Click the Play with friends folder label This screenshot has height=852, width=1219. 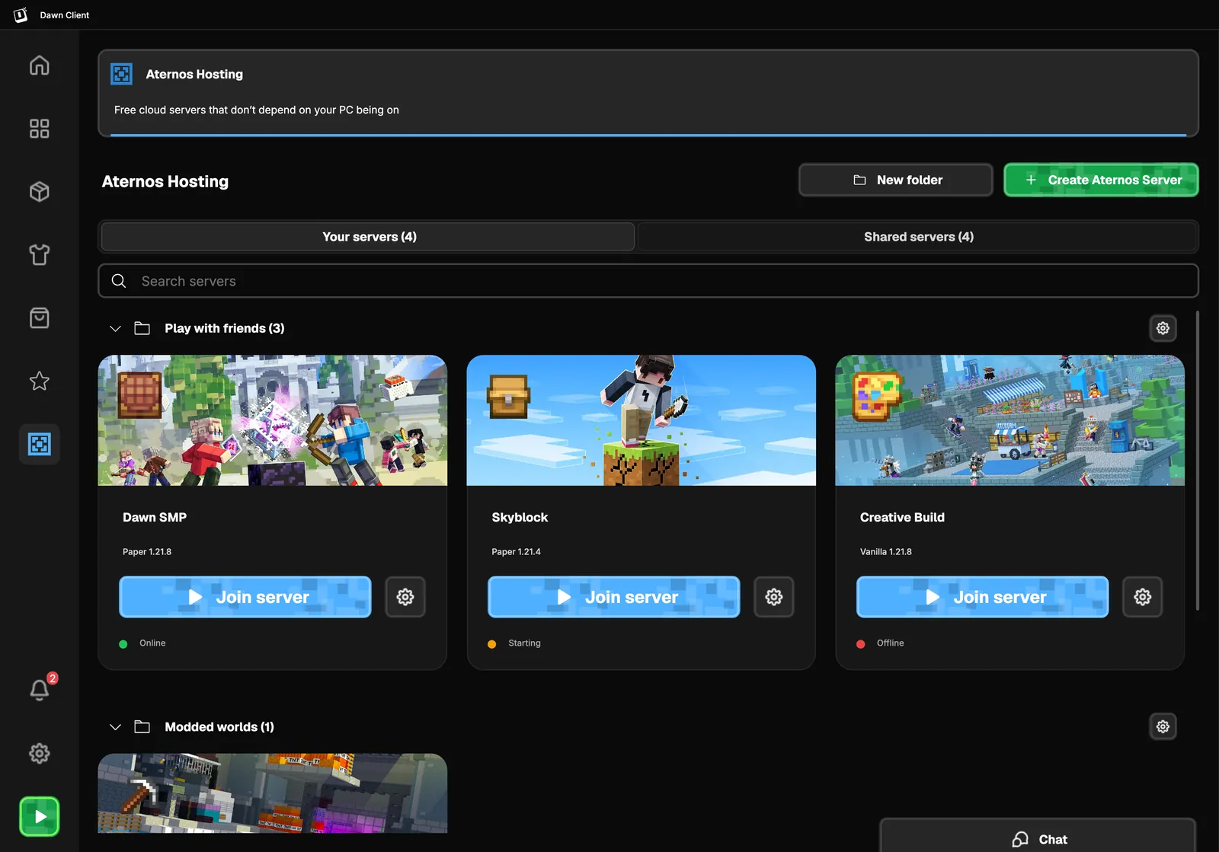pyautogui.click(x=225, y=328)
